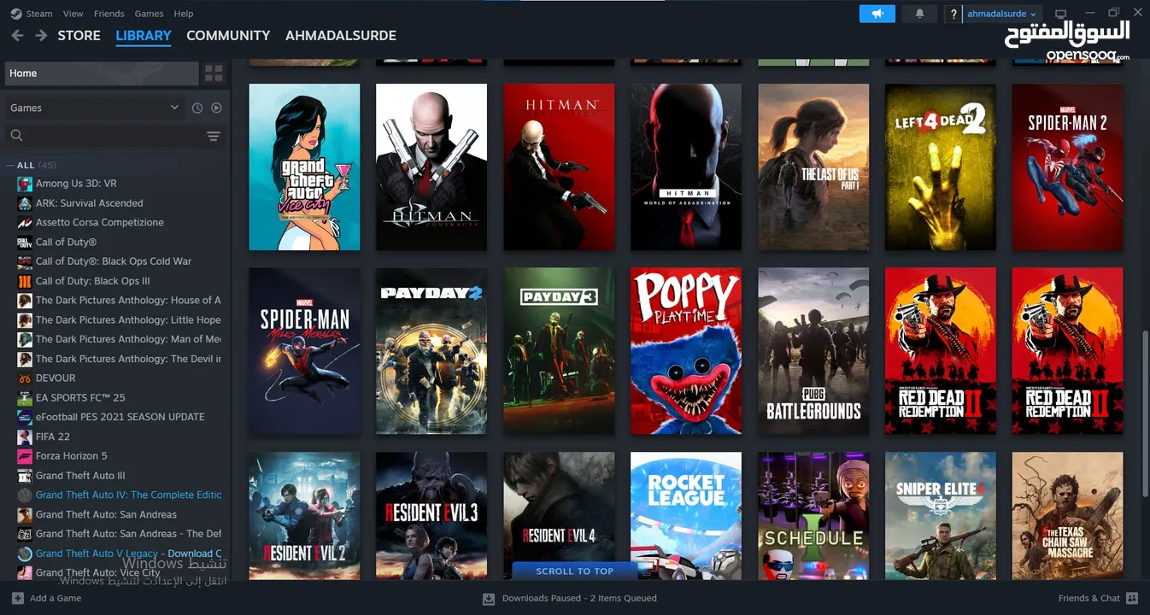This screenshot has width=1150, height=615.
Task: Open PAYDAY 2 cover
Action: click(431, 351)
